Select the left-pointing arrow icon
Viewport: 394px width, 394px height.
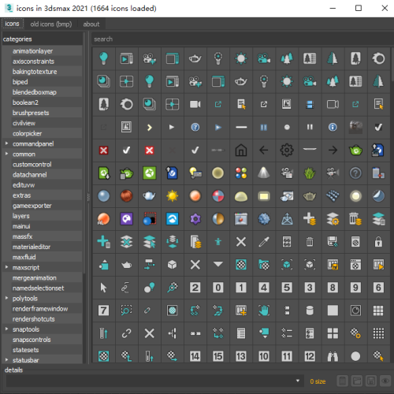[264, 151]
